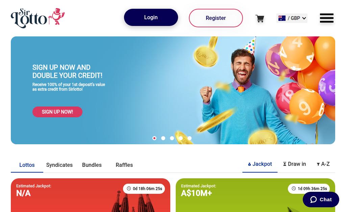This screenshot has width=346, height=212.
Task: Sort lotteries by A-Z filter
Action: [x=323, y=164]
